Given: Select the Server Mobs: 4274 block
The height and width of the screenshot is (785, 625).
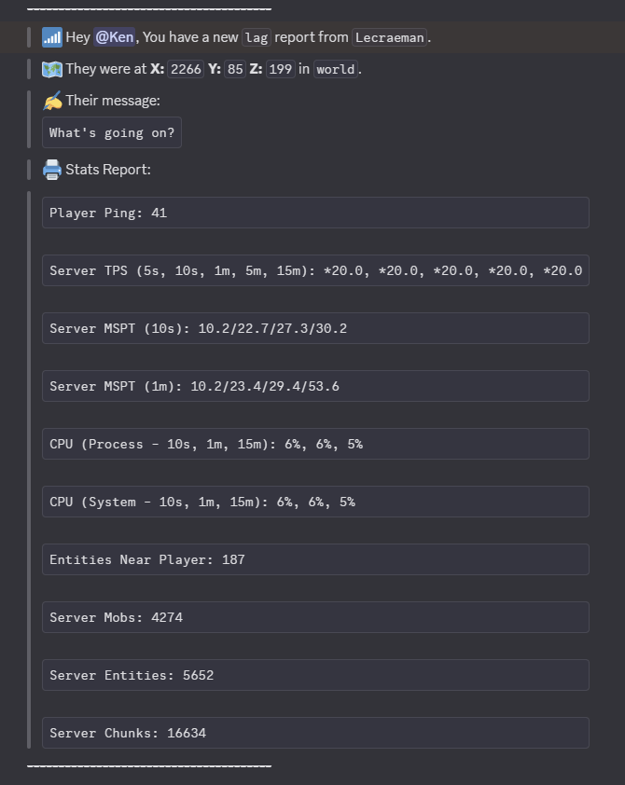Looking at the screenshot, I should pyautogui.click(x=315, y=617).
